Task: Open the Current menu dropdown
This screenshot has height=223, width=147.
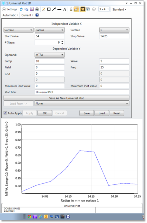Action: pyautogui.click(x=27, y=15)
